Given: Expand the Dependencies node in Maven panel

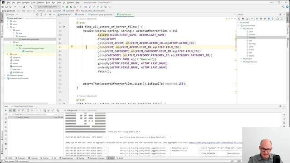Looking at the screenshot, I should (241, 62).
